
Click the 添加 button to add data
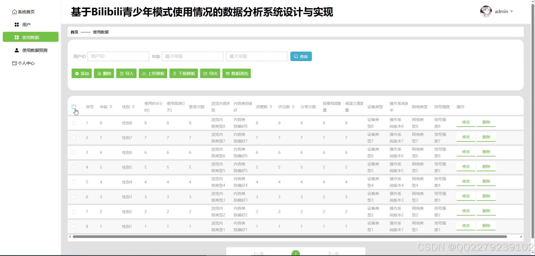81,73
